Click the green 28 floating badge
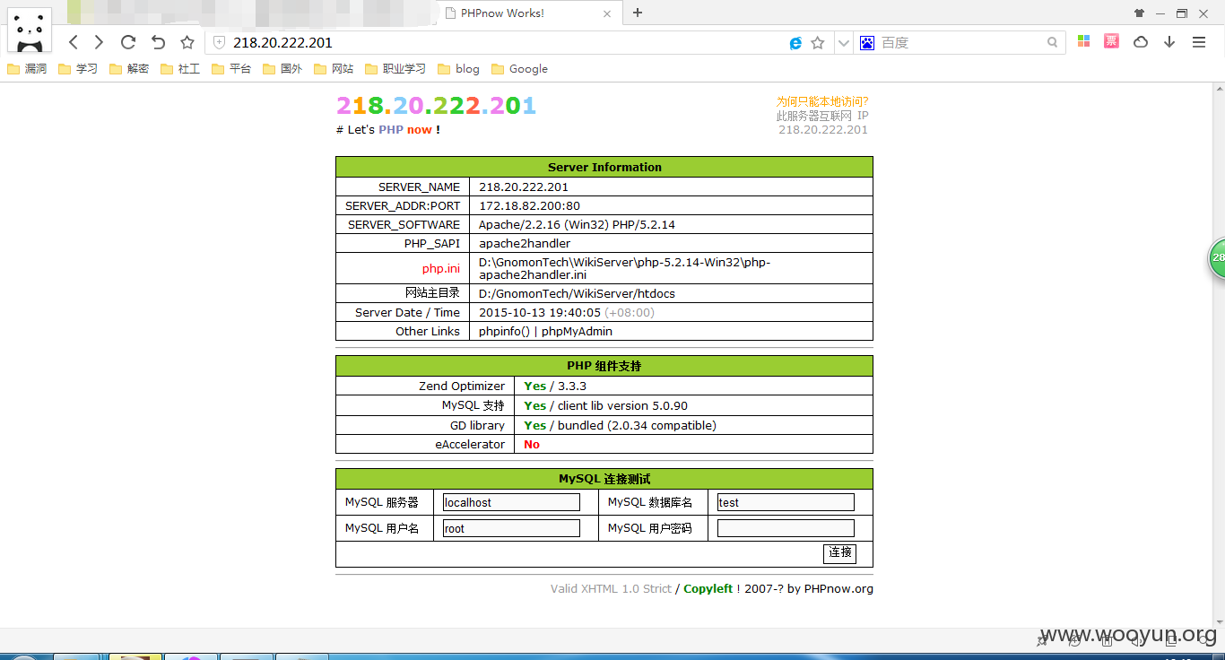The image size is (1225, 660). (1217, 258)
